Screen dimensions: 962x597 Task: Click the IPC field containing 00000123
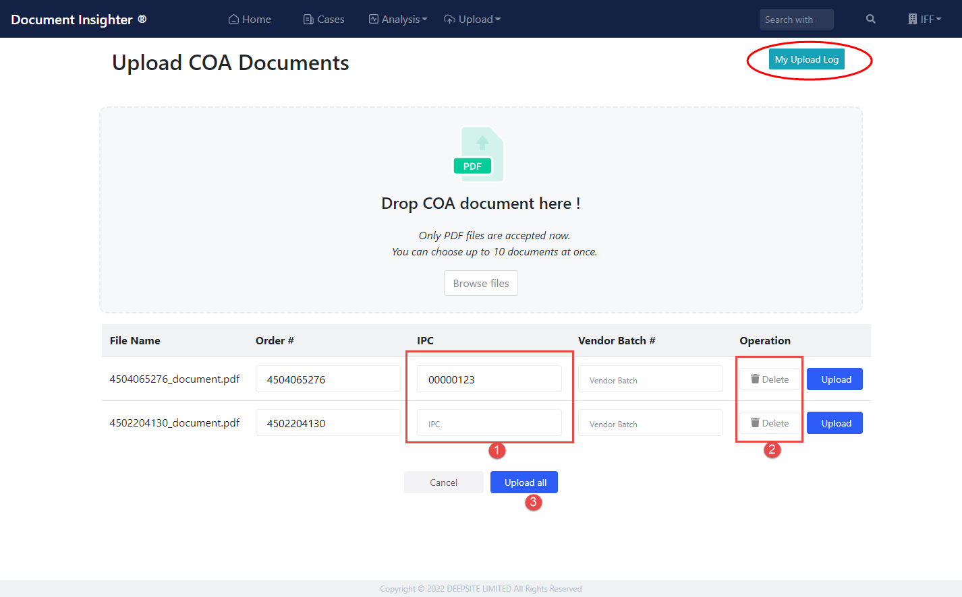[489, 379]
